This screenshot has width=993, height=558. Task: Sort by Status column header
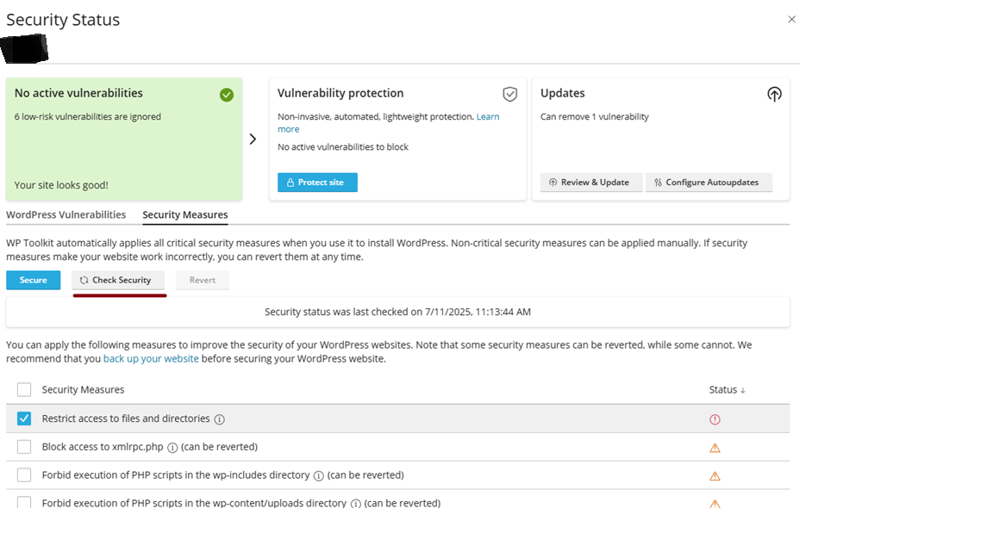tap(727, 390)
